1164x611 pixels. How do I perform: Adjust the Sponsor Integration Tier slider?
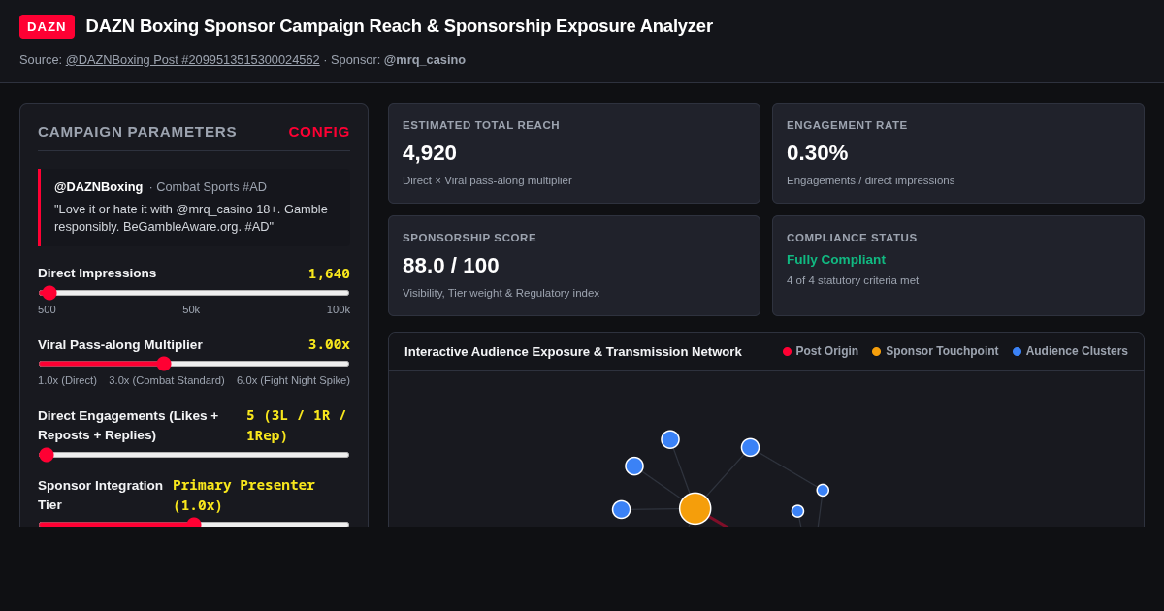[194, 524]
